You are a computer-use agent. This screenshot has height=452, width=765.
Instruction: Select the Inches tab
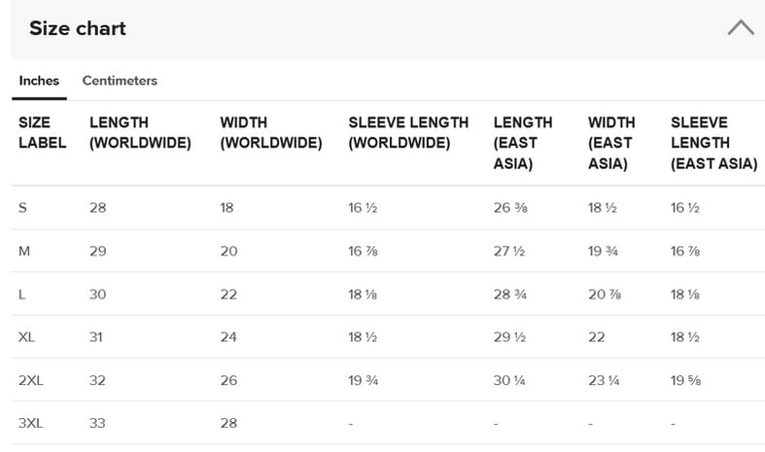39,81
